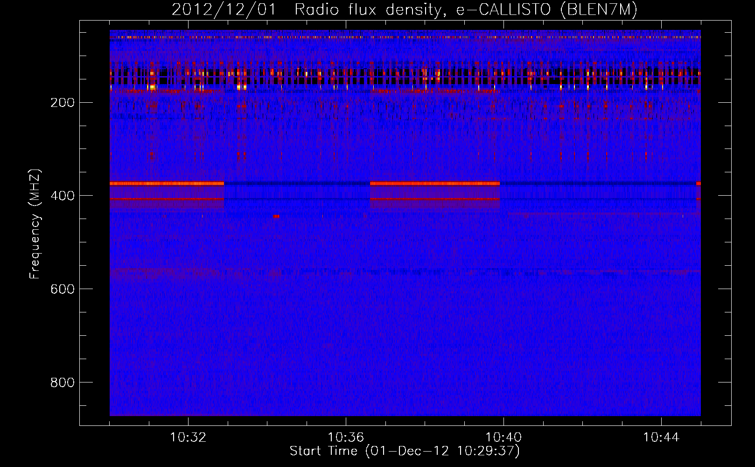Click the 600 frequency tick label
The width and height of the screenshot is (755, 467).
[x=63, y=289]
